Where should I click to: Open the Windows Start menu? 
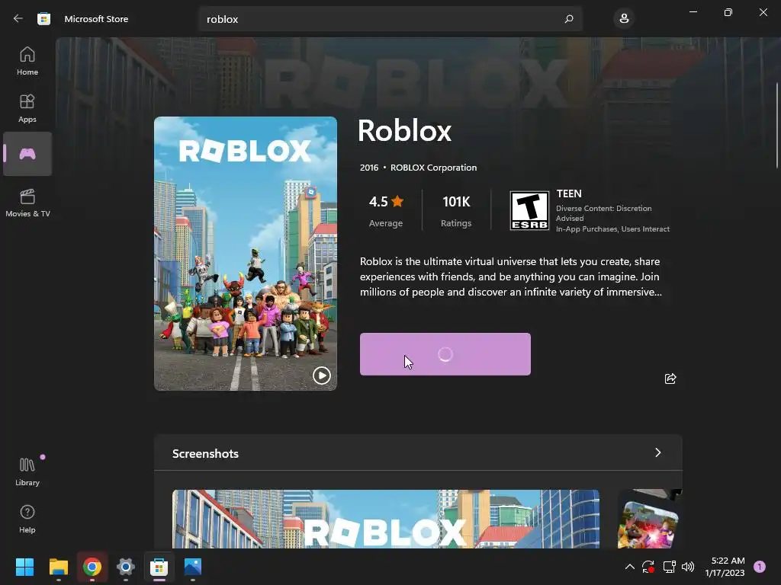pyautogui.click(x=24, y=567)
